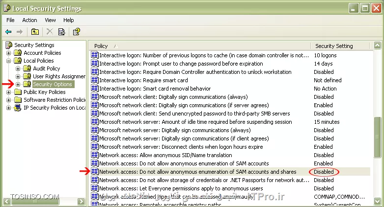Viewport: 384px width, 207px height.
Task: Click policy icon for Allow anonymous SID/Name translation
Action: pos(95,155)
